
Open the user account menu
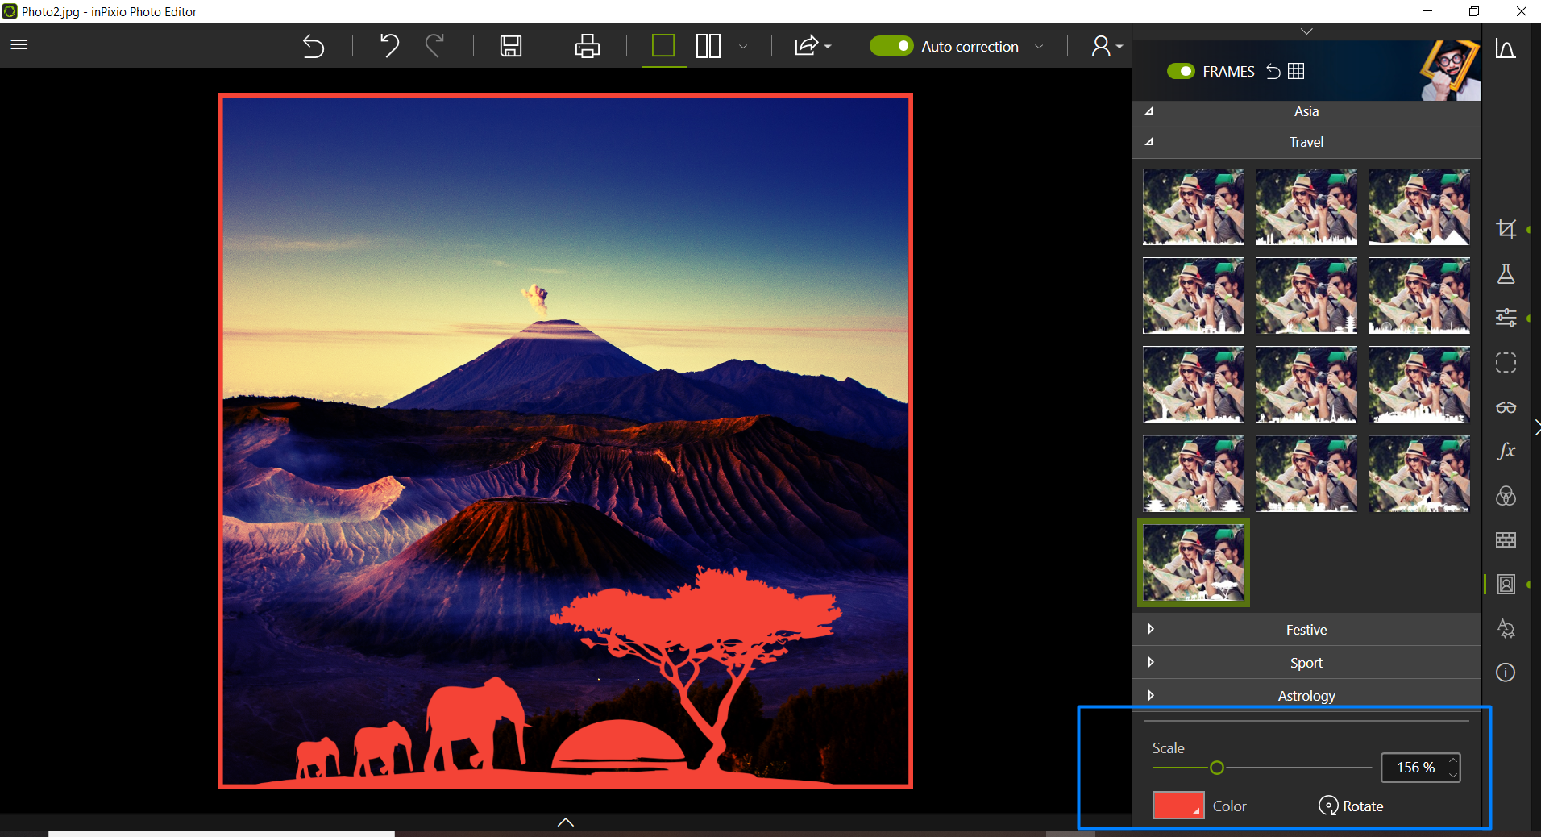(x=1107, y=46)
